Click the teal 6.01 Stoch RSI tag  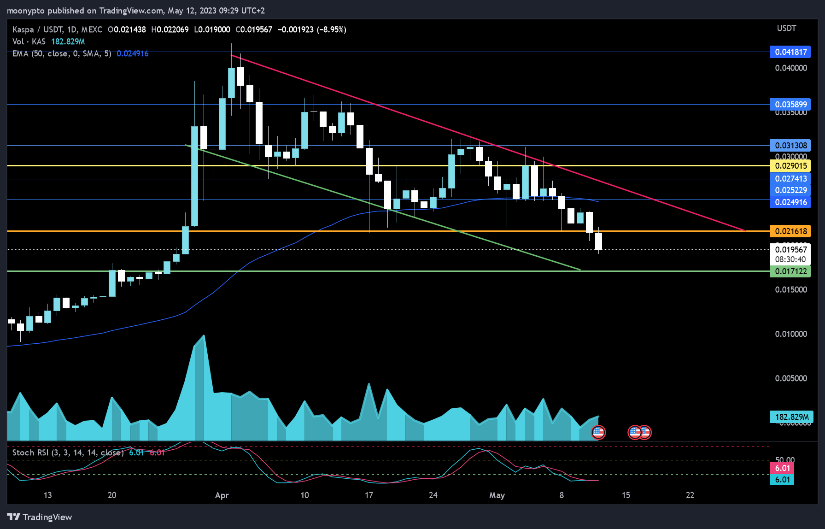(x=782, y=480)
